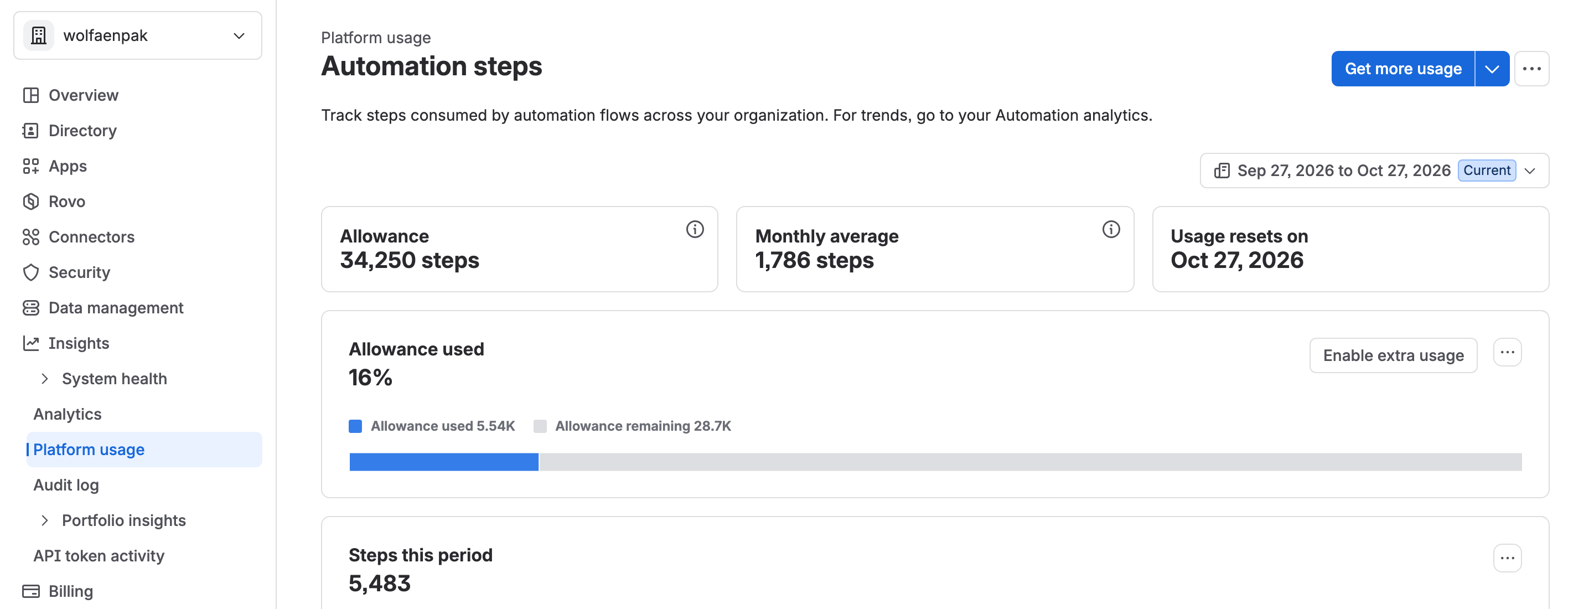Open Steps this period more menu
The height and width of the screenshot is (609, 1594).
pos(1507,558)
